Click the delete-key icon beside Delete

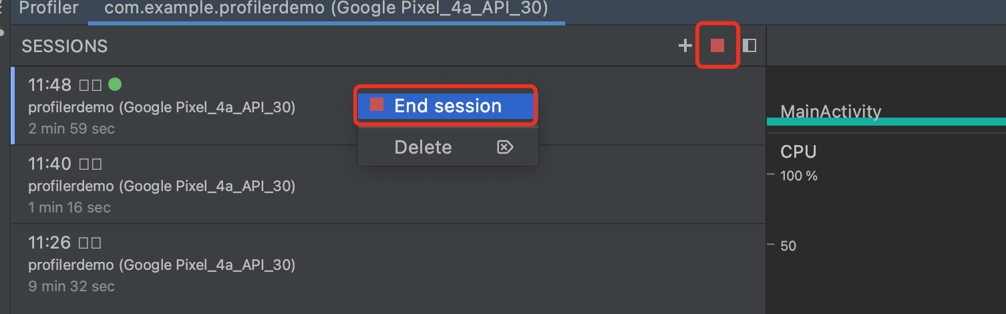pos(505,147)
